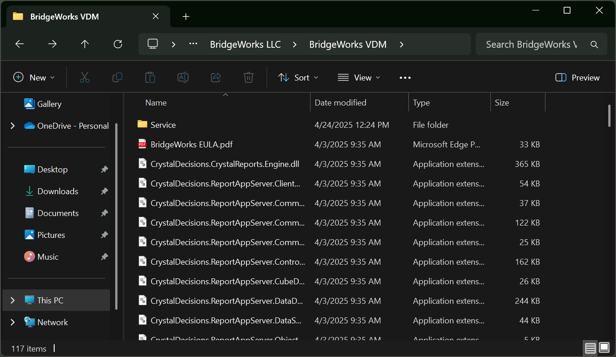This screenshot has width=616, height=357.
Task: Open Pictures in the navigation pane
Action: tap(51, 235)
